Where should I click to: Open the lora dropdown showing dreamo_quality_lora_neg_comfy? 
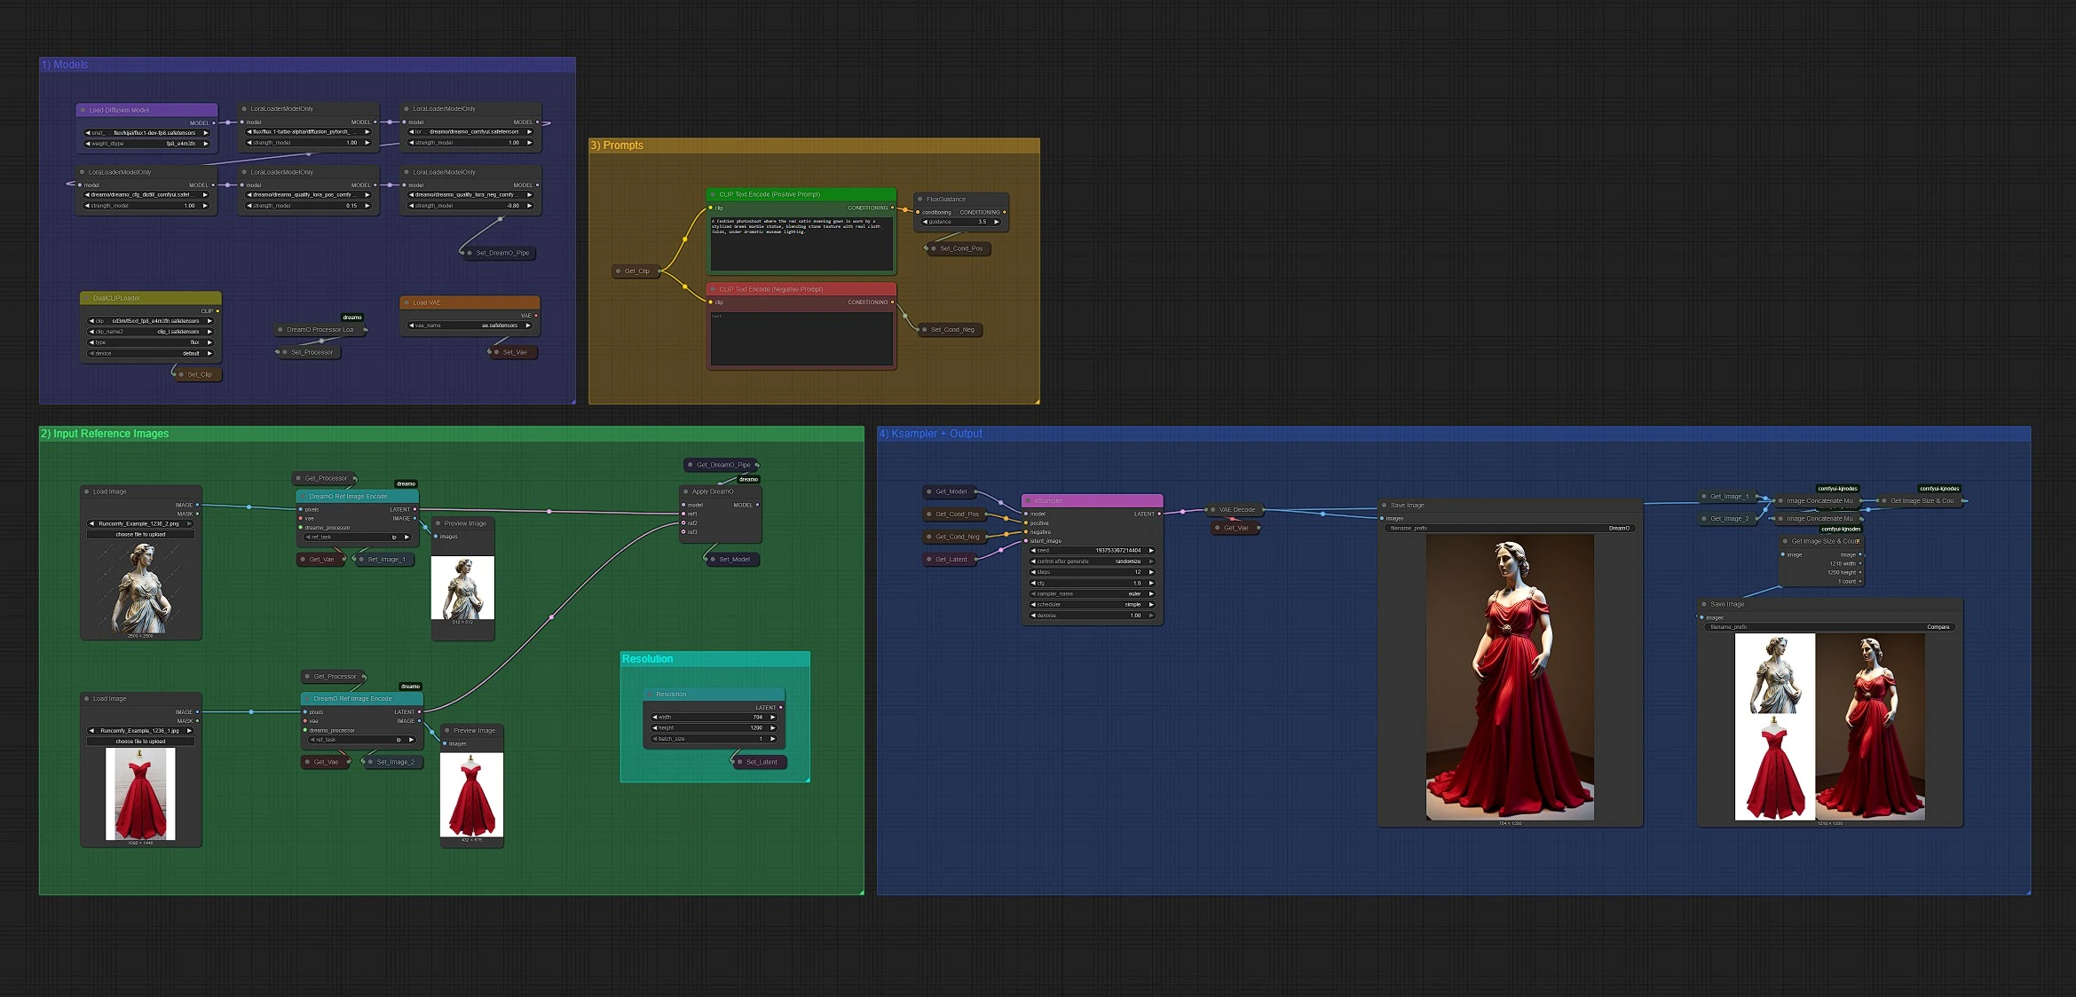[x=470, y=194]
